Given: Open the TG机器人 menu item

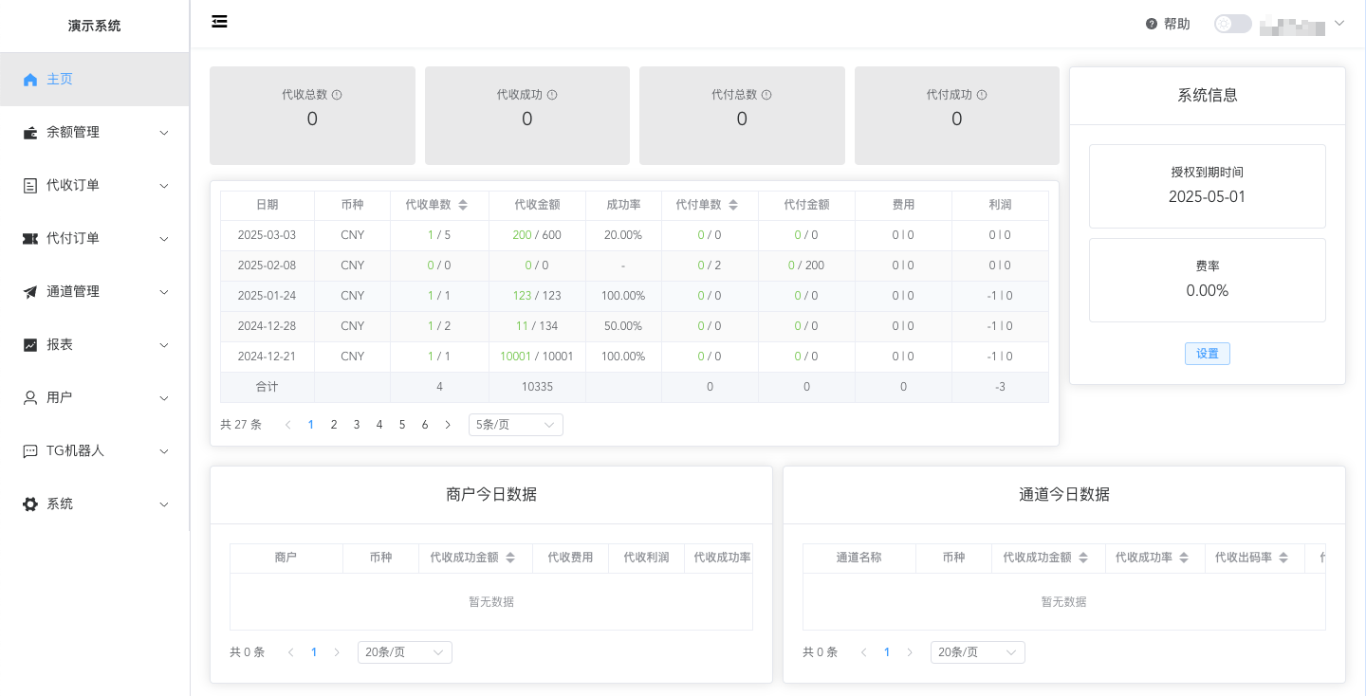Looking at the screenshot, I should point(94,451).
